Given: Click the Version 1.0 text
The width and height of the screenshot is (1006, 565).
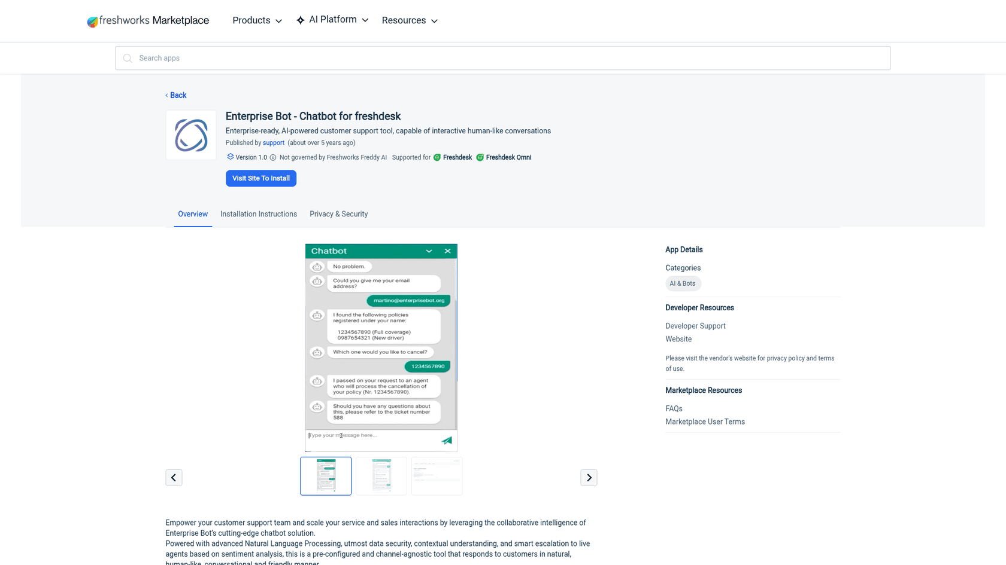Looking at the screenshot, I should pyautogui.click(x=251, y=158).
